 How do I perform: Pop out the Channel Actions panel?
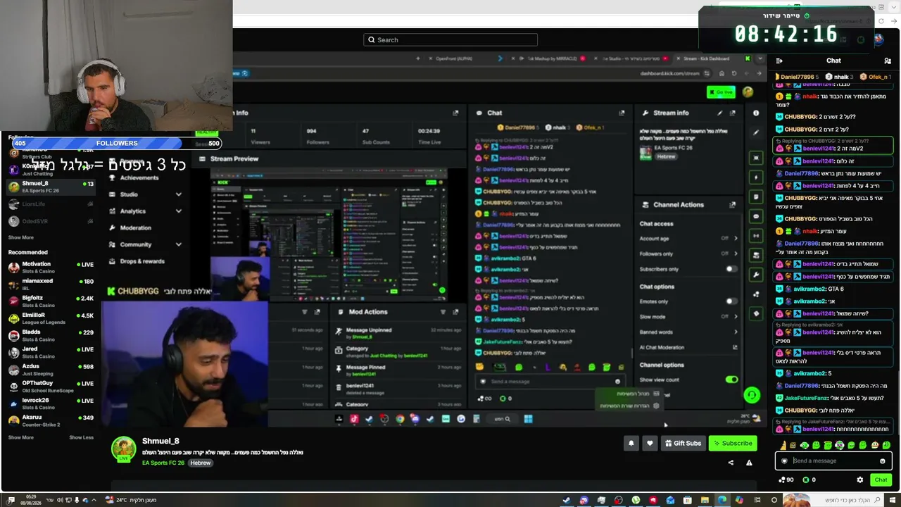pyautogui.click(x=732, y=205)
